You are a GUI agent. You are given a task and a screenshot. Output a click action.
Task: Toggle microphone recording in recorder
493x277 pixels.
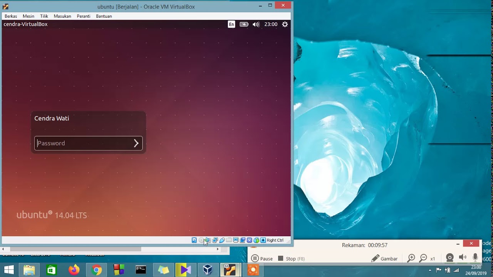click(x=475, y=257)
